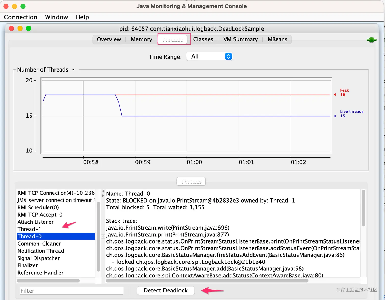The height and width of the screenshot is (300, 385).
Task: Open the Connection menu
Action: click(21, 17)
